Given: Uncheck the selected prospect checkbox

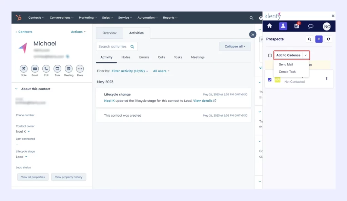Looking at the screenshot, I should pos(269,80).
